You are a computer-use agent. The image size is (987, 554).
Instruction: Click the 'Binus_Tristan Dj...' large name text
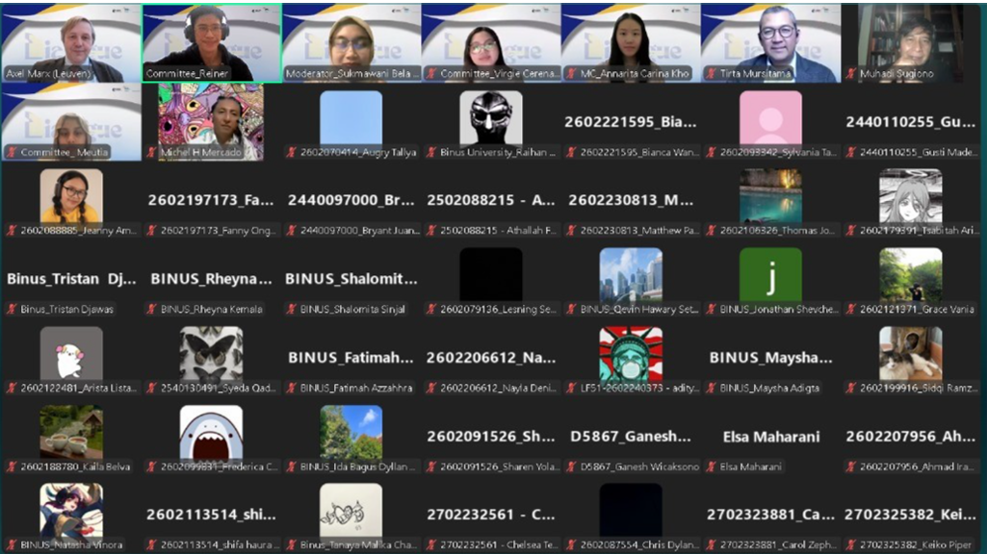pos(71,279)
